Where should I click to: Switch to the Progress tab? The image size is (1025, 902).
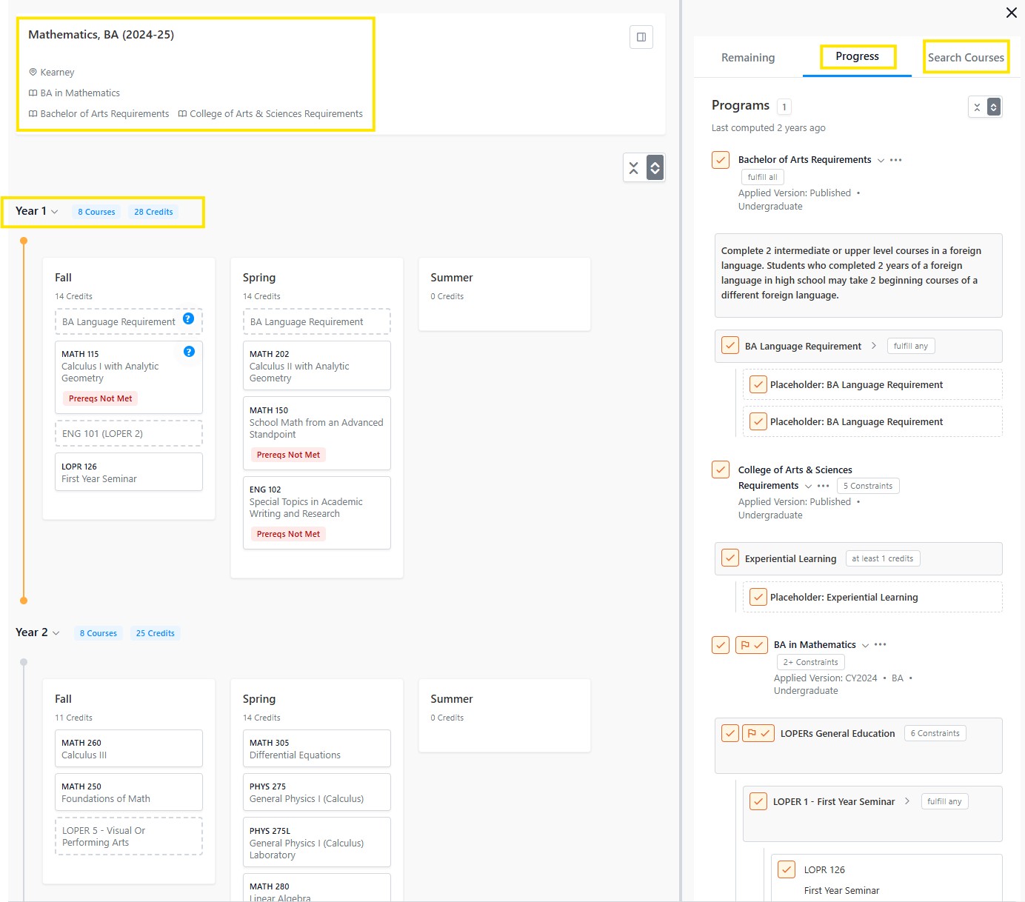(x=857, y=56)
